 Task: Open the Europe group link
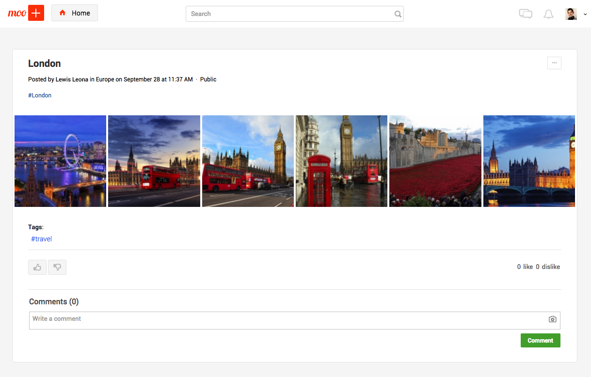(105, 79)
